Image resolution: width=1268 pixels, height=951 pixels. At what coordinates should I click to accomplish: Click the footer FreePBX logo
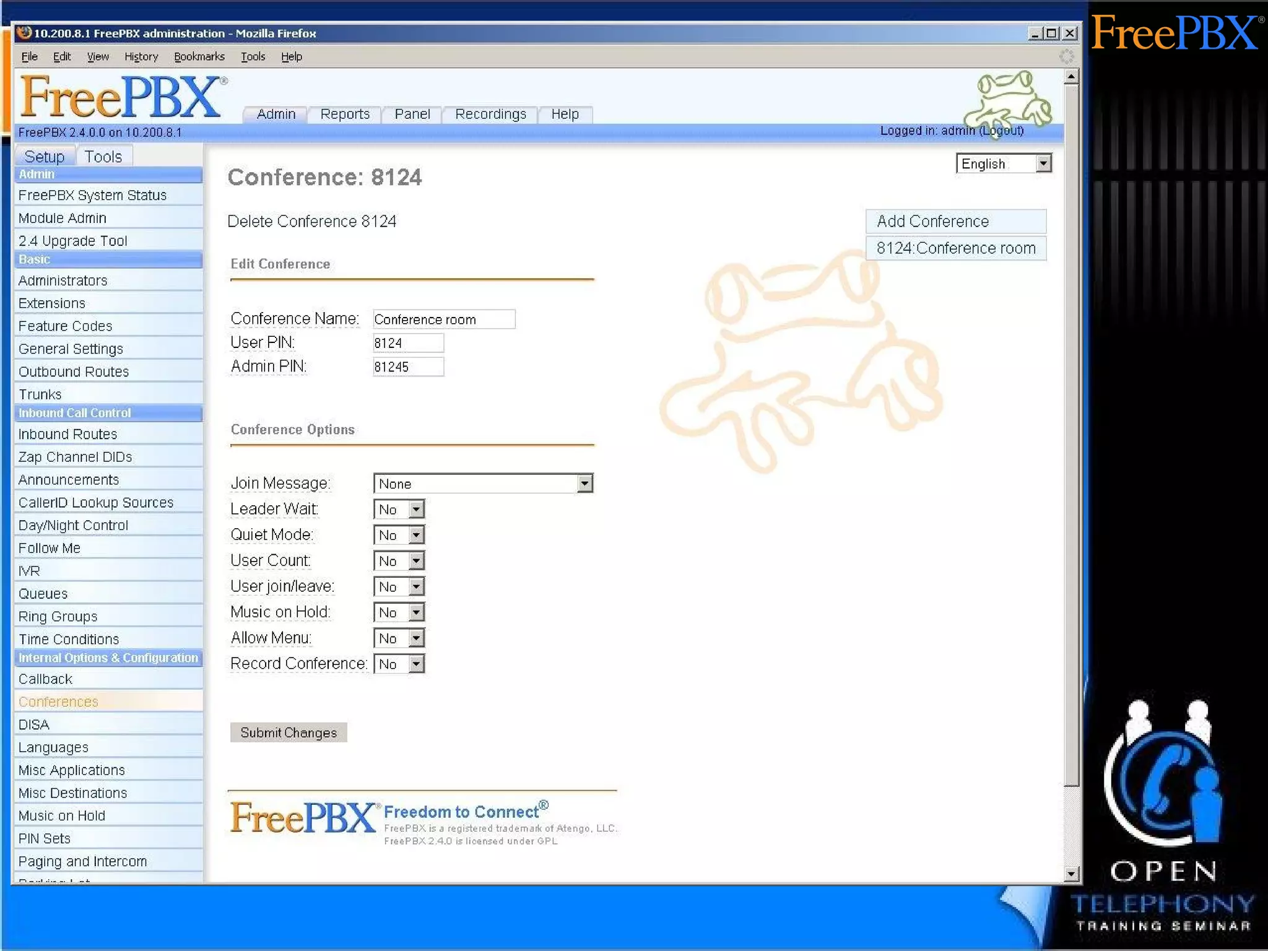(302, 818)
